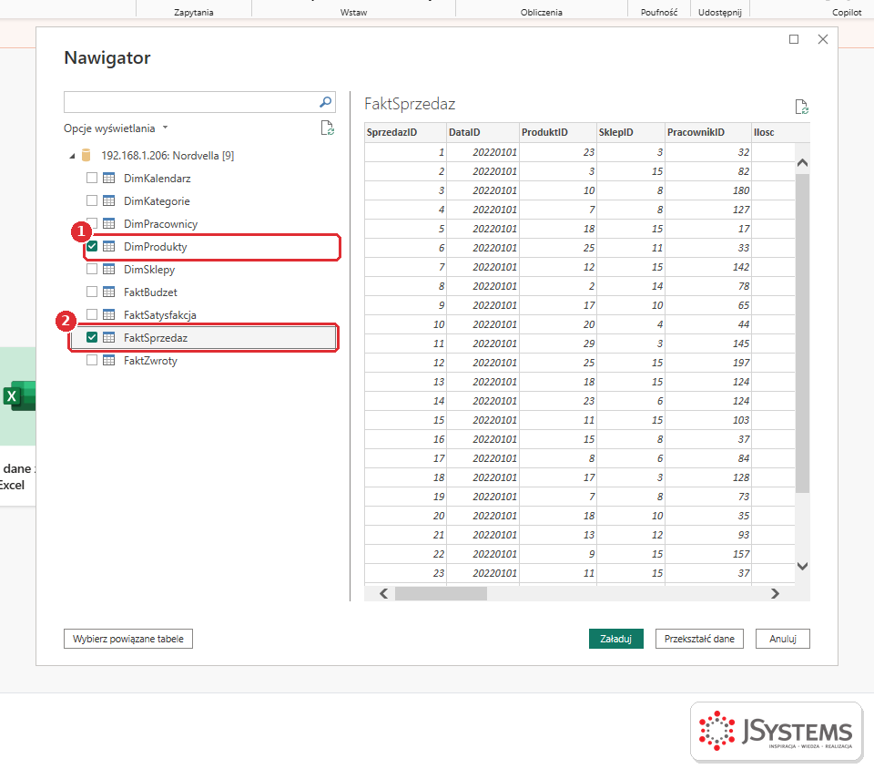The width and height of the screenshot is (874, 769).
Task: Check the FaktBudzet table checkbox
Action: pos(92,292)
